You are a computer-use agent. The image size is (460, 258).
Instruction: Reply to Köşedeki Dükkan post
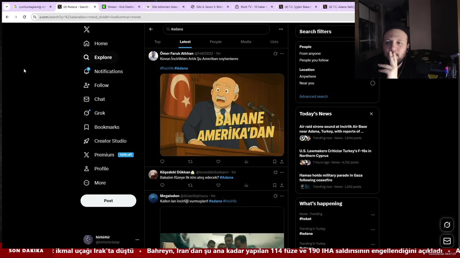162,185
